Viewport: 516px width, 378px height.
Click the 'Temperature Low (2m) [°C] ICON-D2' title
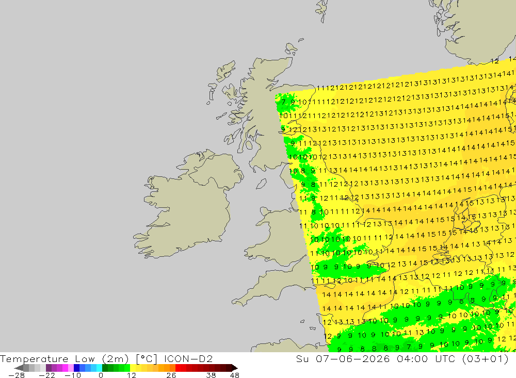tap(106, 358)
